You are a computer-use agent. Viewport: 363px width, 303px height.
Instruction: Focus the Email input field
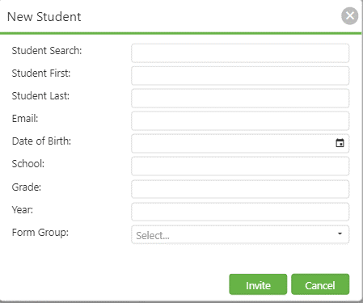point(240,121)
